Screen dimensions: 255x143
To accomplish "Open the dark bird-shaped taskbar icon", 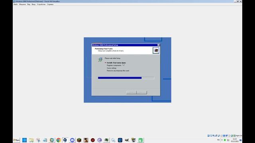I will 127,140.
